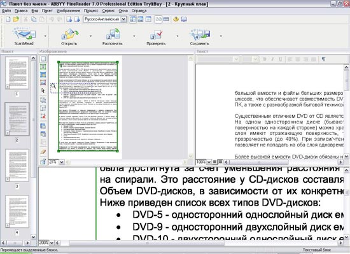Click step 1 Открыть image icon
The width and height of the screenshot is (350, 254).
click(x=69, y=34)
